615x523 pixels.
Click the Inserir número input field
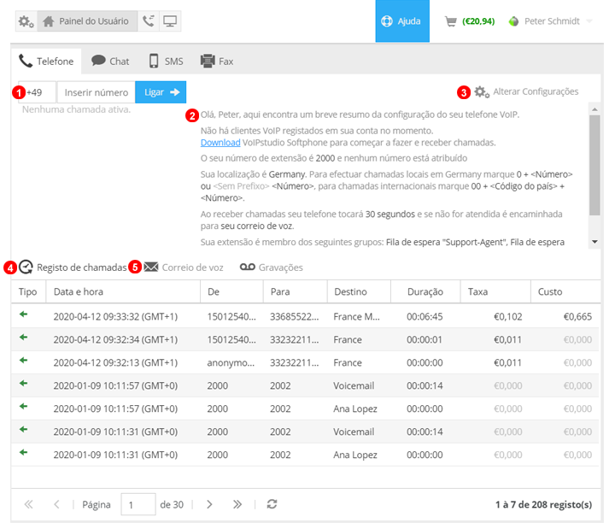coord(96,92)
